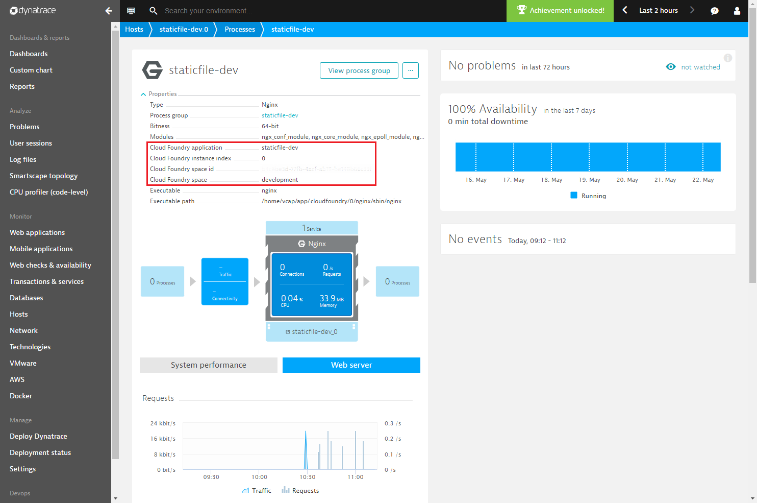Click Hosts breadcrumb
757x503 pixels.
click(134, 29)
